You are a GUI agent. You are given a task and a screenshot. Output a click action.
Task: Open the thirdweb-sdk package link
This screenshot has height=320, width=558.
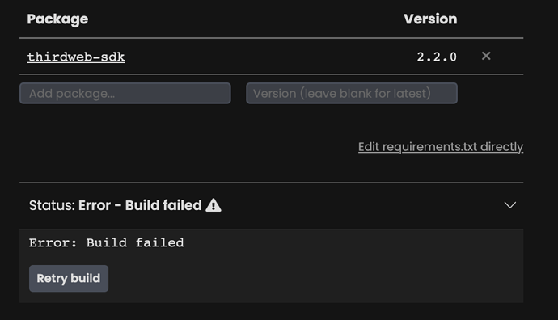pos(76,57)
